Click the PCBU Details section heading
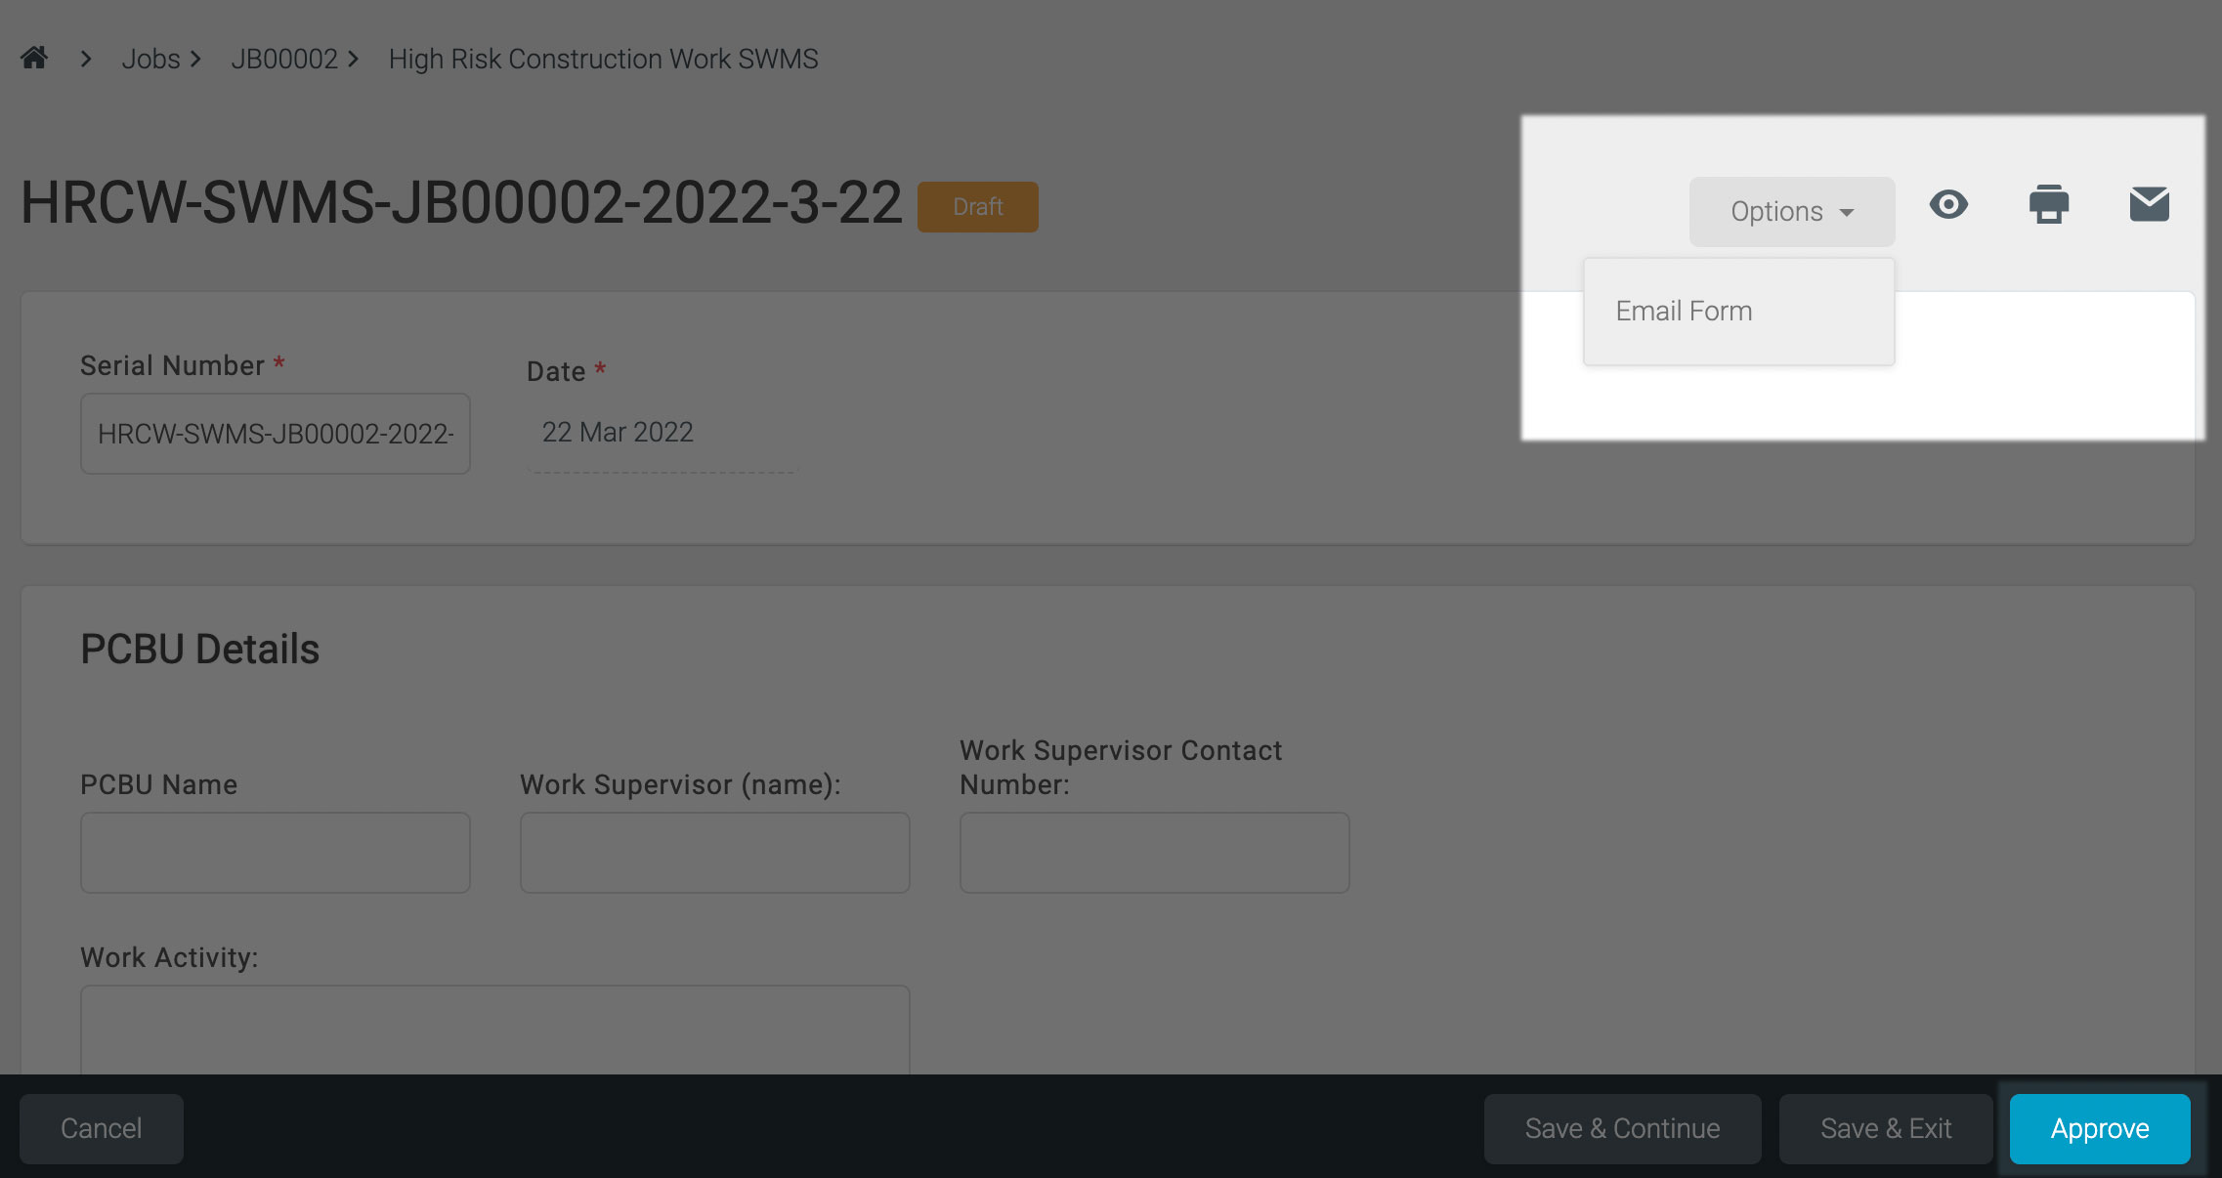 (x=200, y=649)
